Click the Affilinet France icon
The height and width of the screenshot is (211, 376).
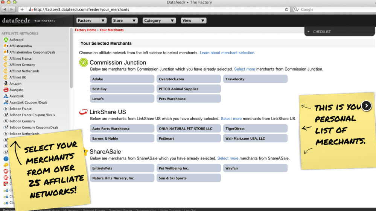click(6, 58)
